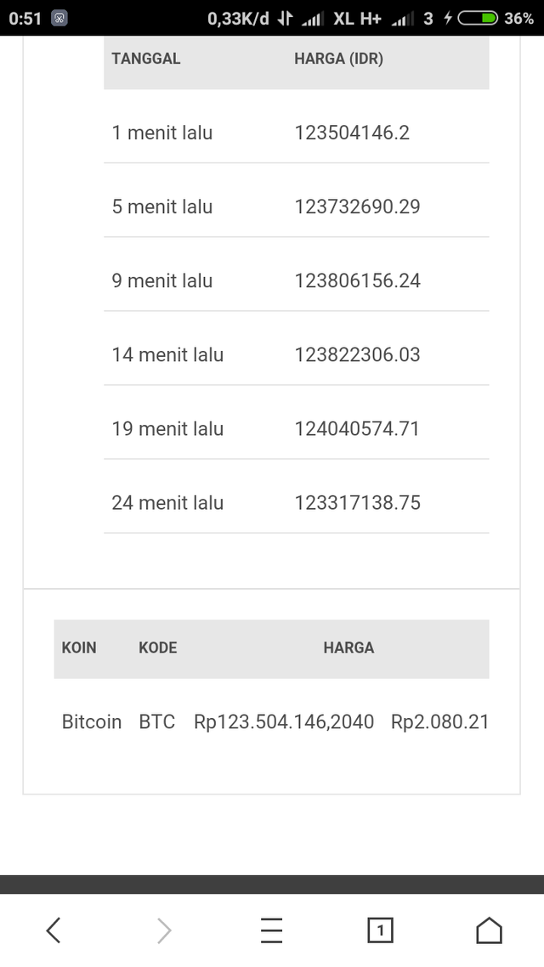544x967 pixels.
Task: Select the KOIN column header
Action: pos(79,647)
